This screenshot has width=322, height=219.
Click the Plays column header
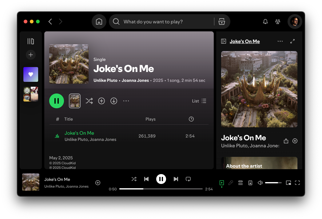tap(150, 119)
